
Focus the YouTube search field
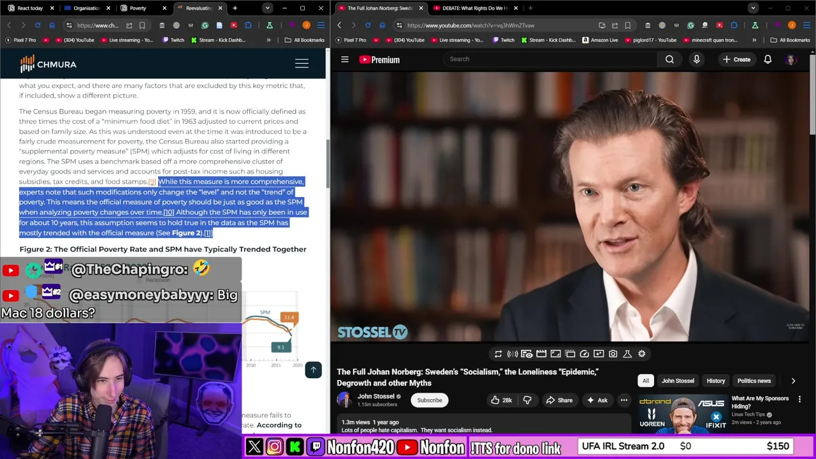click(x=551, y=59)
